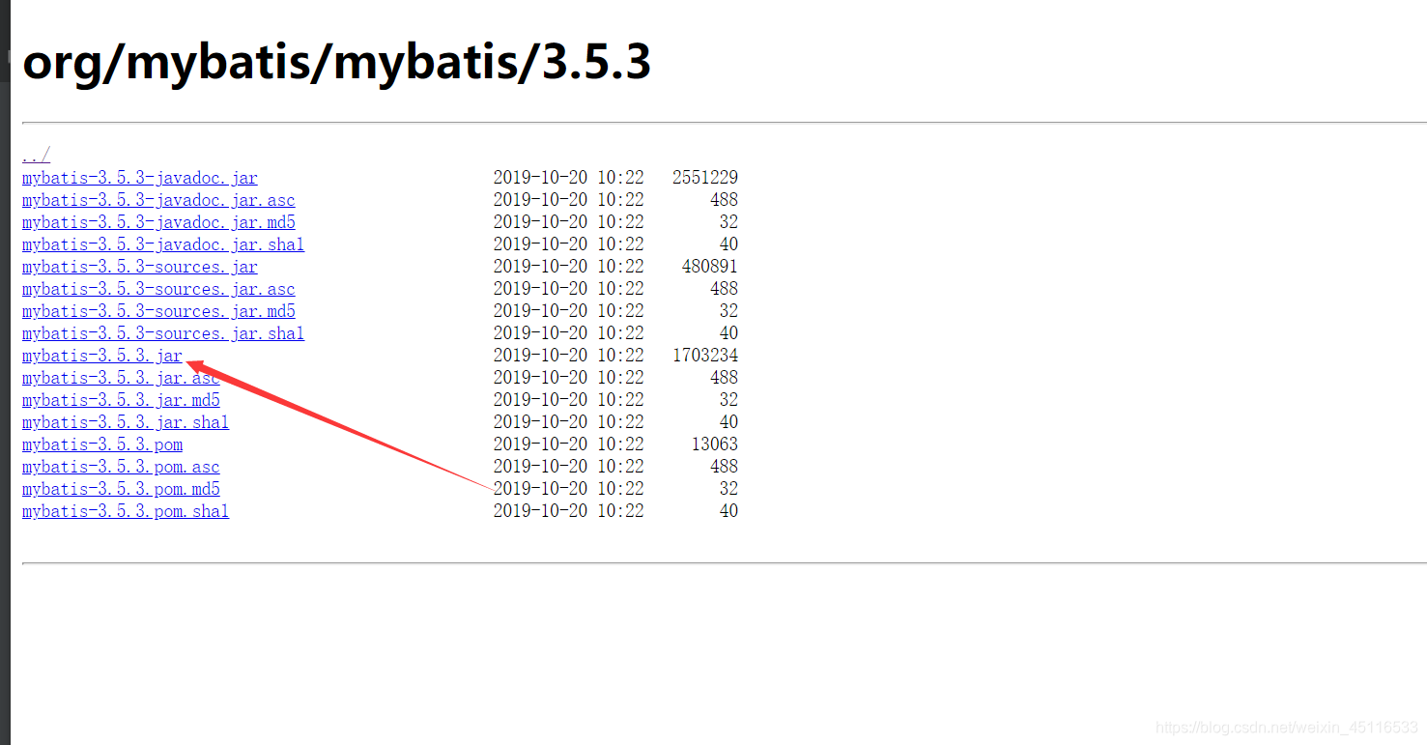
Task: Open mybatis-3.5.3-javadoc.jar.sha1 checksum
Action: (x=163, y=244)
